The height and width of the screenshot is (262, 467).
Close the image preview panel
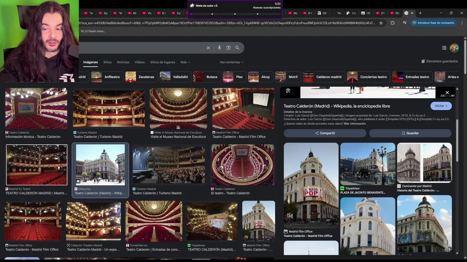pyautogui.click(x=447, y=92)
